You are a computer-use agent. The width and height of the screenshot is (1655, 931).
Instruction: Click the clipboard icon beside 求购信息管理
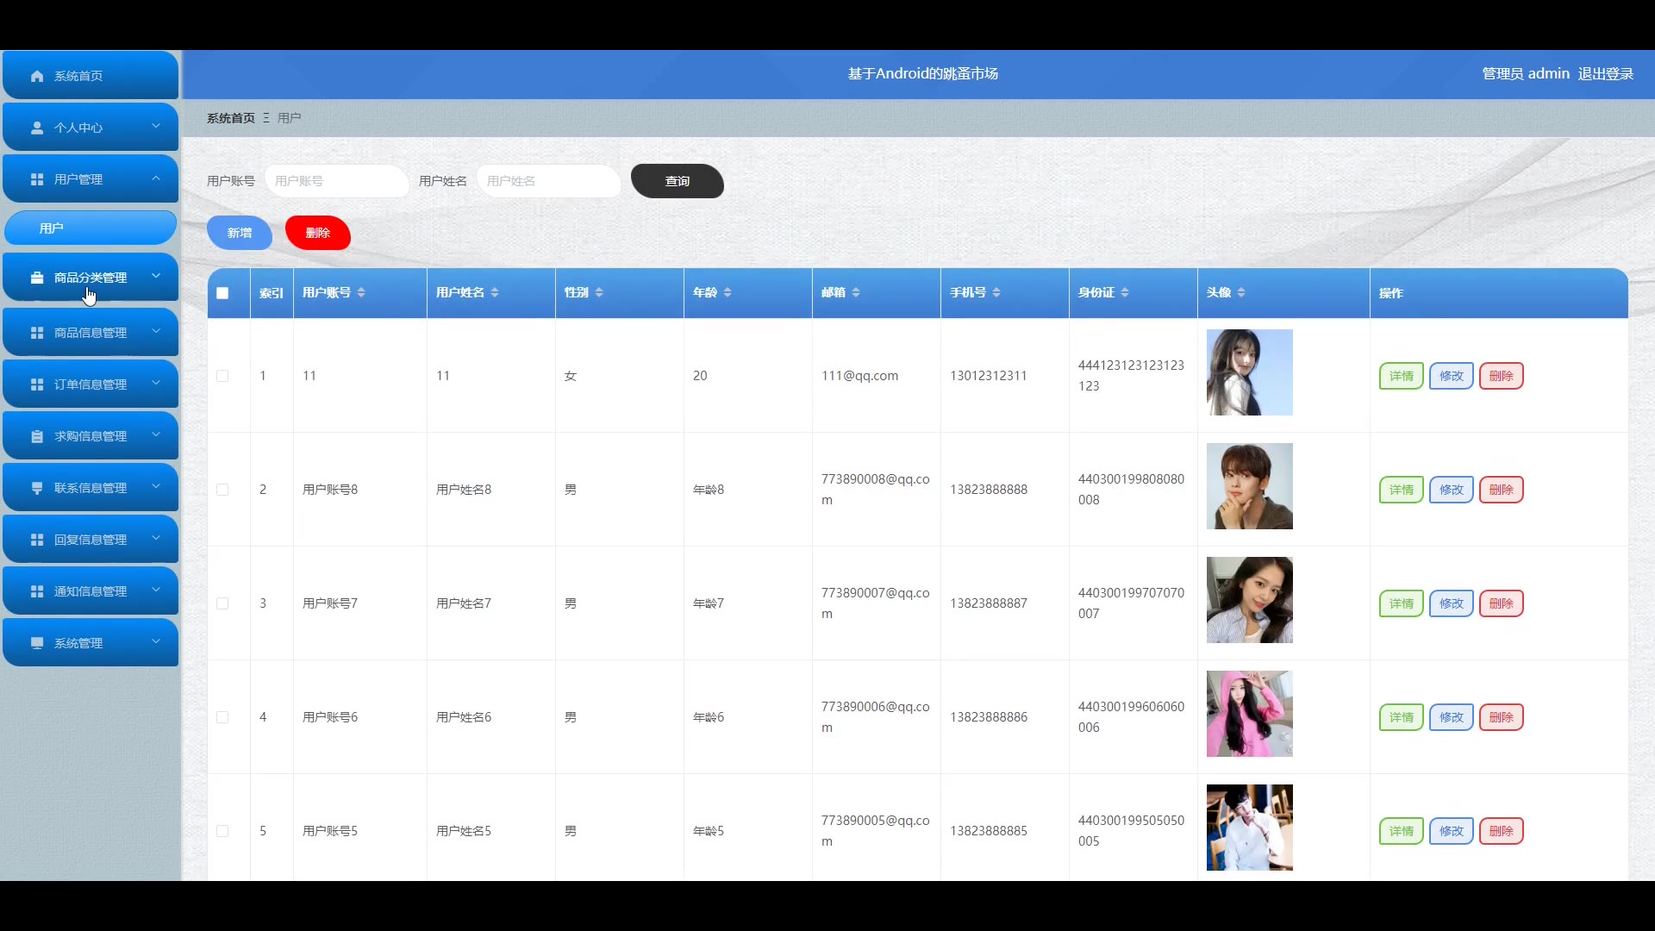pos(37,436)
